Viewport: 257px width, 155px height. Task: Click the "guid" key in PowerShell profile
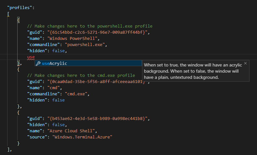pos(35,32)
